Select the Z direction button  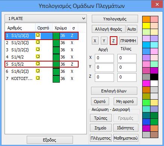tap(113, 41)
